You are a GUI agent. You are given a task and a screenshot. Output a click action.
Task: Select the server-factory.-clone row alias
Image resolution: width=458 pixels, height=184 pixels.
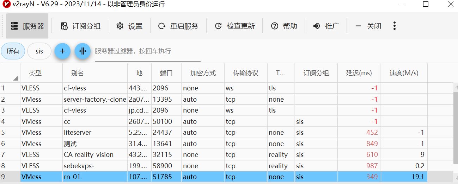95,99
